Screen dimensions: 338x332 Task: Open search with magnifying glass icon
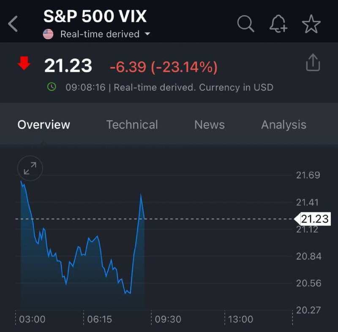[x=245, y=24]
